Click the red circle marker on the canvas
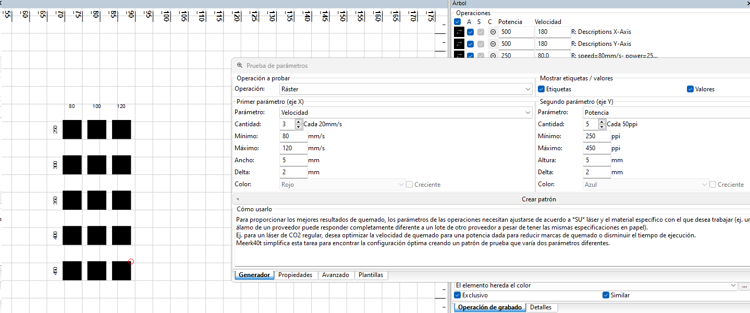The height and width of the screenshot is (313, 750). 131,261
